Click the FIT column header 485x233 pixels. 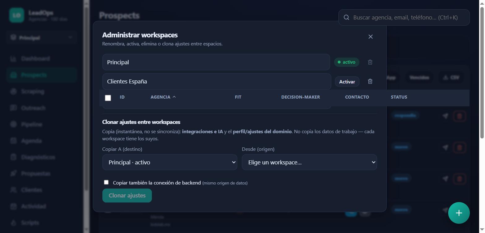click(x=238, y=97)
